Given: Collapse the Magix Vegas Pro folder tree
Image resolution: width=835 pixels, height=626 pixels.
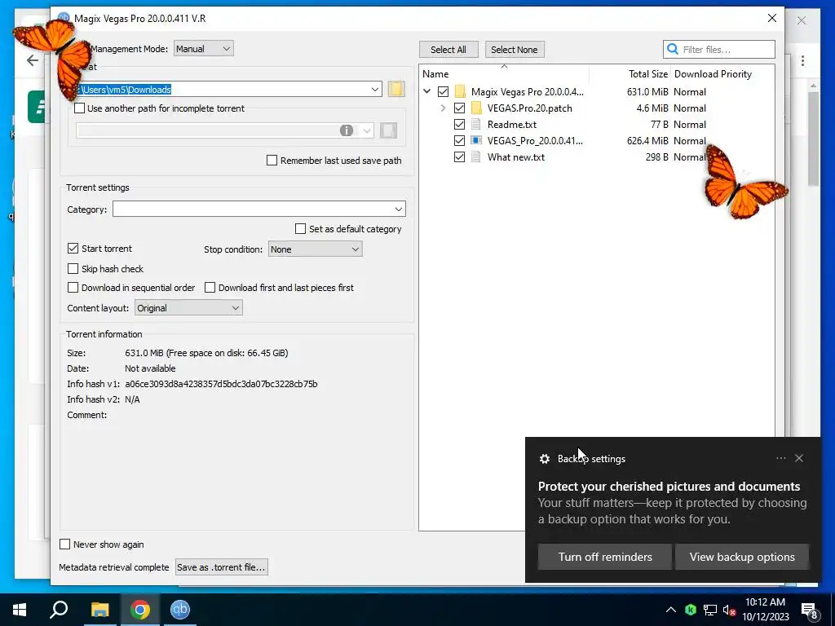Looking at the screenshot, I should [427, 91].
